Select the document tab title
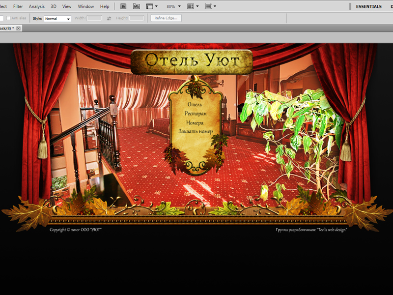The image size is (393, 295). 7,29
